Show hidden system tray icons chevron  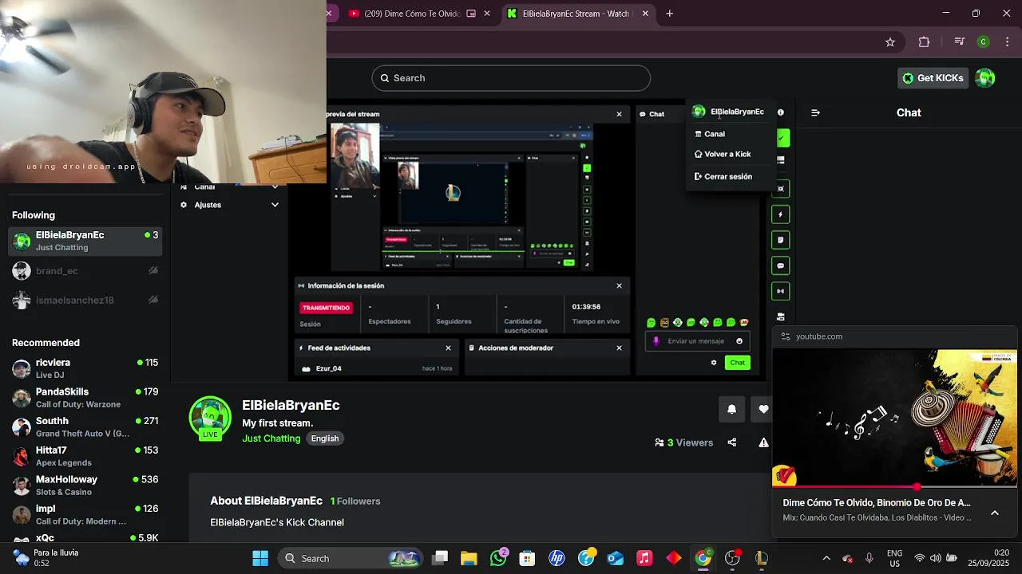[x=826, y=558]
